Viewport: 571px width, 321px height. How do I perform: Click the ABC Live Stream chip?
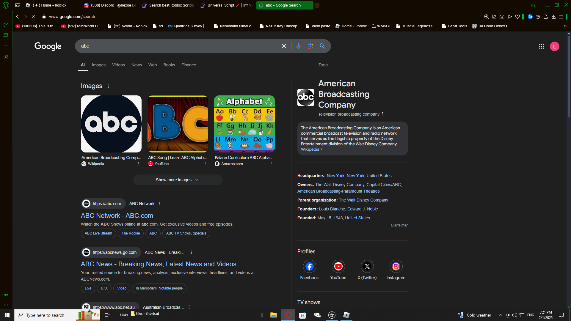98,233
